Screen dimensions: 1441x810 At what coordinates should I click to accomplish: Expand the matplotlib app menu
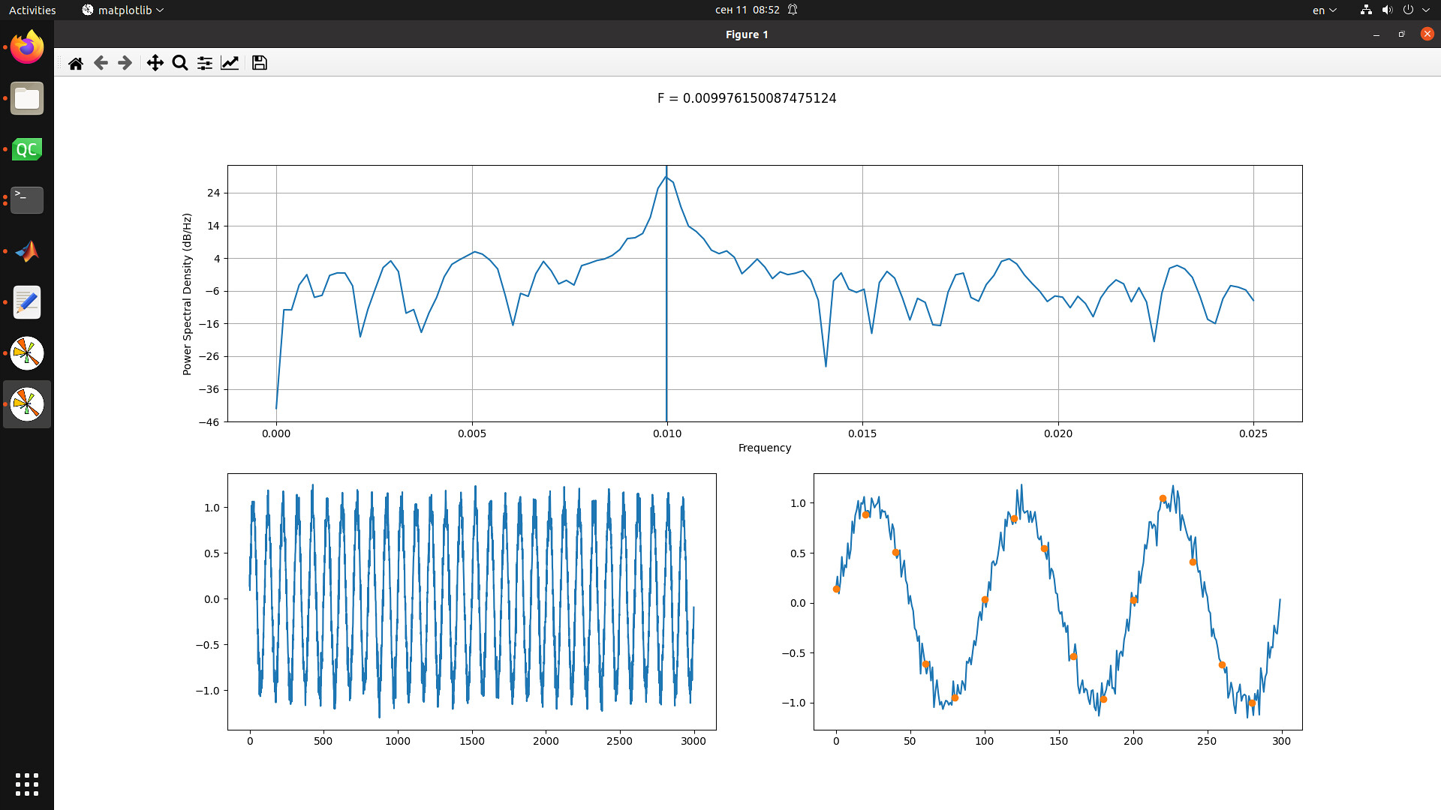[123, 10]
